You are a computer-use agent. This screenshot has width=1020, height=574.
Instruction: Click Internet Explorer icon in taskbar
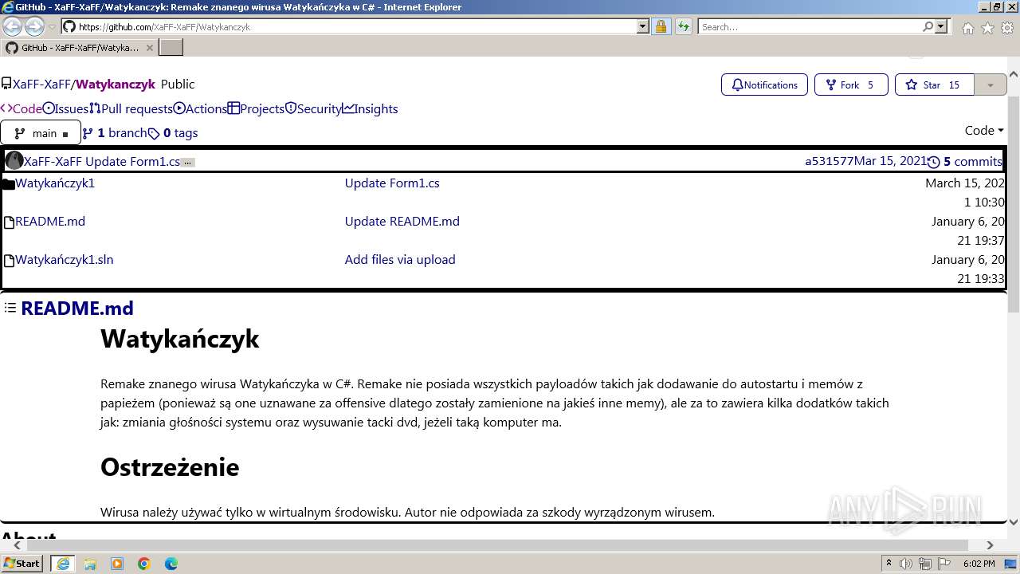tap(62, 564)
